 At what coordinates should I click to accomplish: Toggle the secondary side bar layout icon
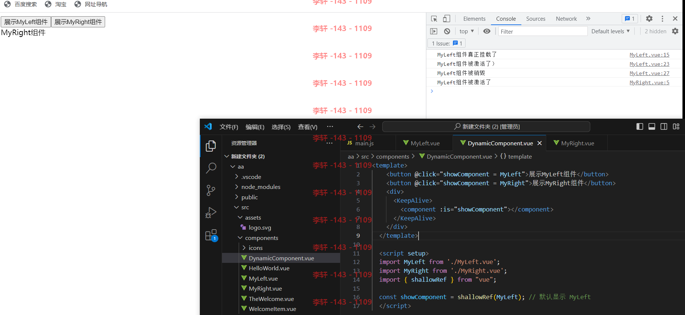[x=664, y=126]
